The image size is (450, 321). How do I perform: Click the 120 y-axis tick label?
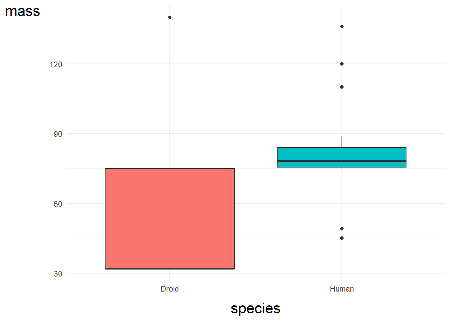point(56,65)
